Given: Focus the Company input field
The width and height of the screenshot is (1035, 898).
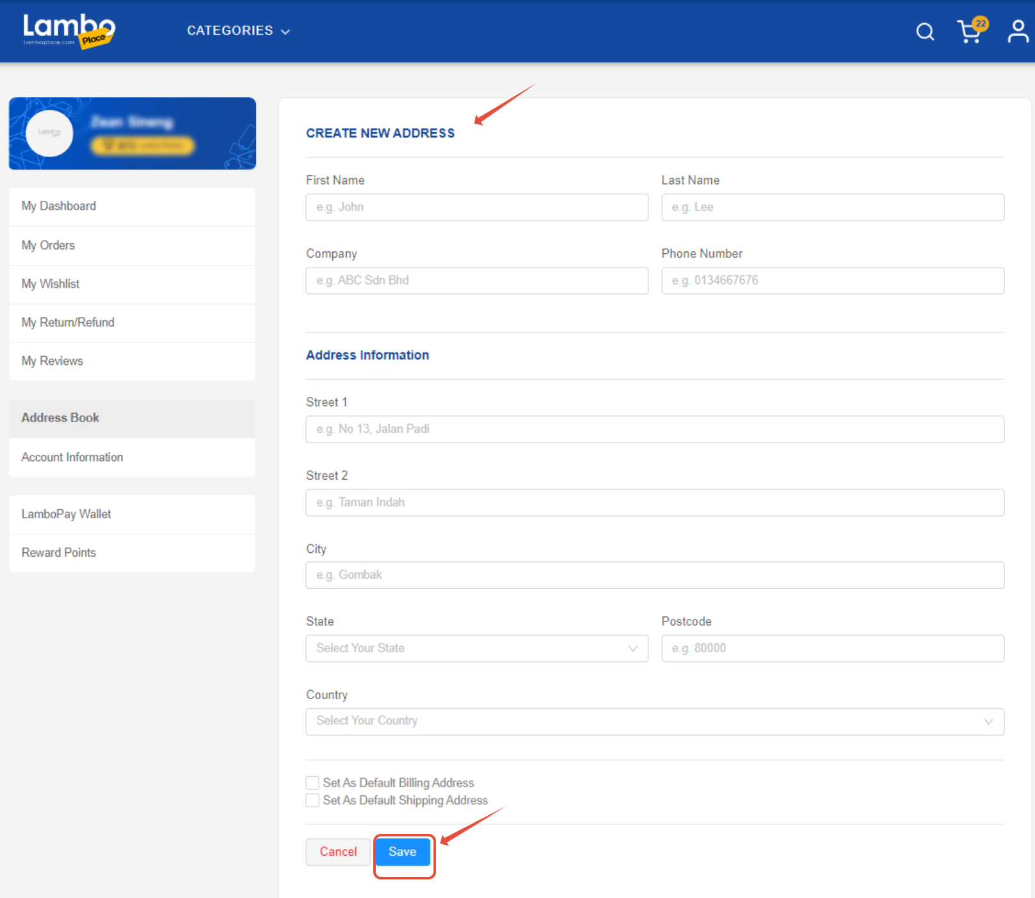Looking at the screenshot, I should click(x=476, y=280).
